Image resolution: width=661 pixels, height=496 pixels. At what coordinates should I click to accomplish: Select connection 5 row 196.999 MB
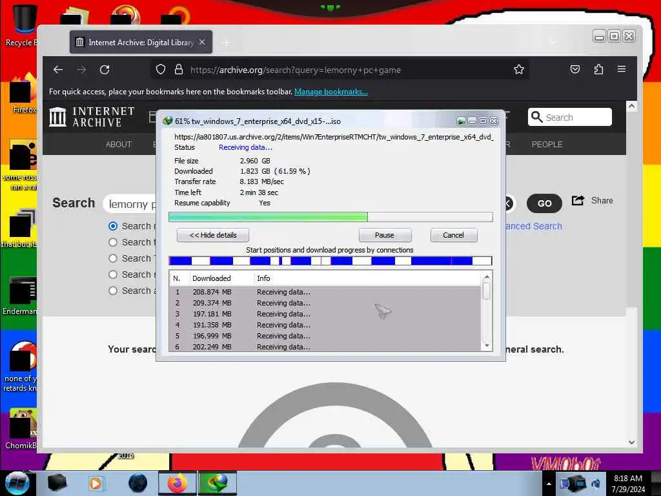click(x=325, y=336)
